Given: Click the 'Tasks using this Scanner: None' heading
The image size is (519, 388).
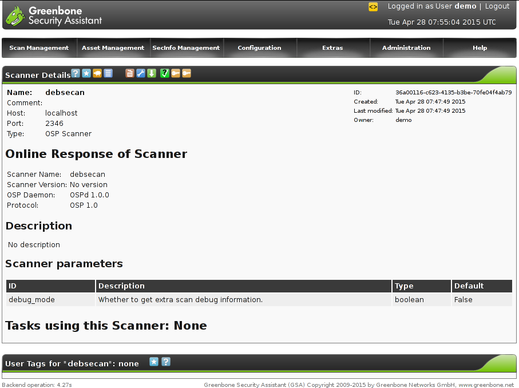Looking at the screenshot, I should pos(106,326).
